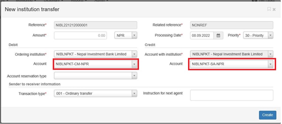This screenshot has width=282, height=124.
Task: Click the New institution transfer title
Action: click(32, 9)
